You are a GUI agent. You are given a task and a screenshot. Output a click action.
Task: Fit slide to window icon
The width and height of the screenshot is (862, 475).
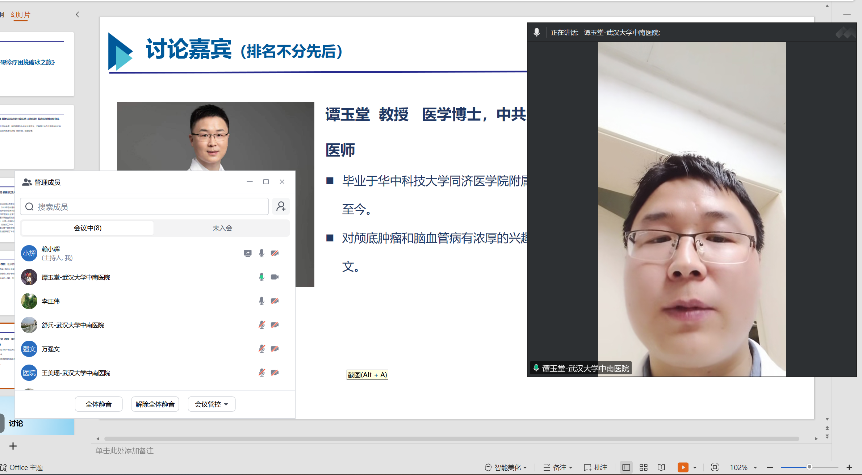[x=715, y=467]
